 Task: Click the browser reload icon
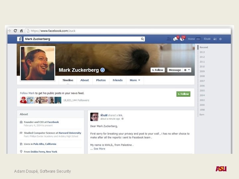pos(15,31)
